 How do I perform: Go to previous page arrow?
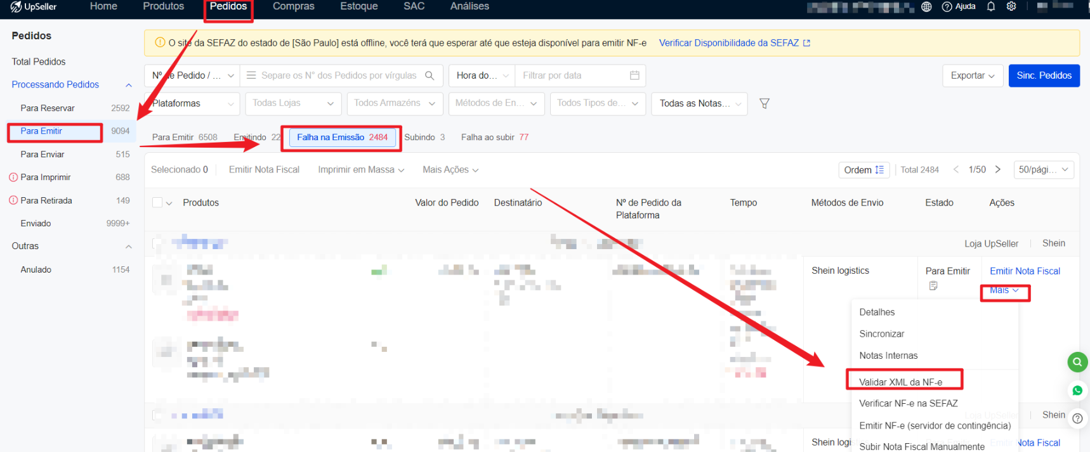coord(955,170)
